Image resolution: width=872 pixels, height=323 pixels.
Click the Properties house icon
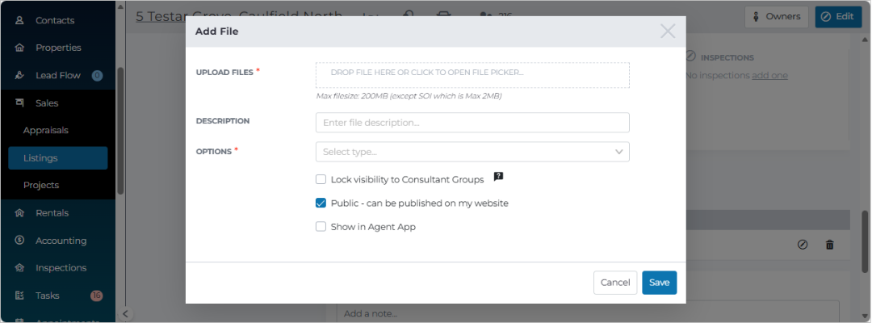[x=19, y=48]
